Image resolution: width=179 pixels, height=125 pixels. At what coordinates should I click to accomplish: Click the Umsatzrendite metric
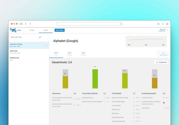(x=126, y=105)
